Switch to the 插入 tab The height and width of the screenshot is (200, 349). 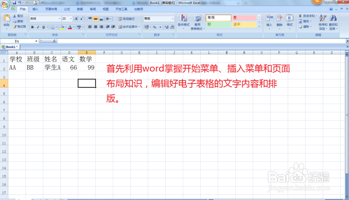coord(35,9)
